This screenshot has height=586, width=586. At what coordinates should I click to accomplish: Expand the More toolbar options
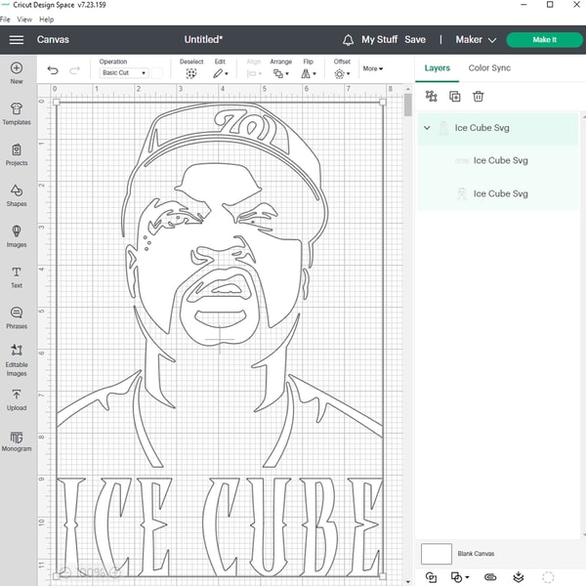tap(373, 68)
